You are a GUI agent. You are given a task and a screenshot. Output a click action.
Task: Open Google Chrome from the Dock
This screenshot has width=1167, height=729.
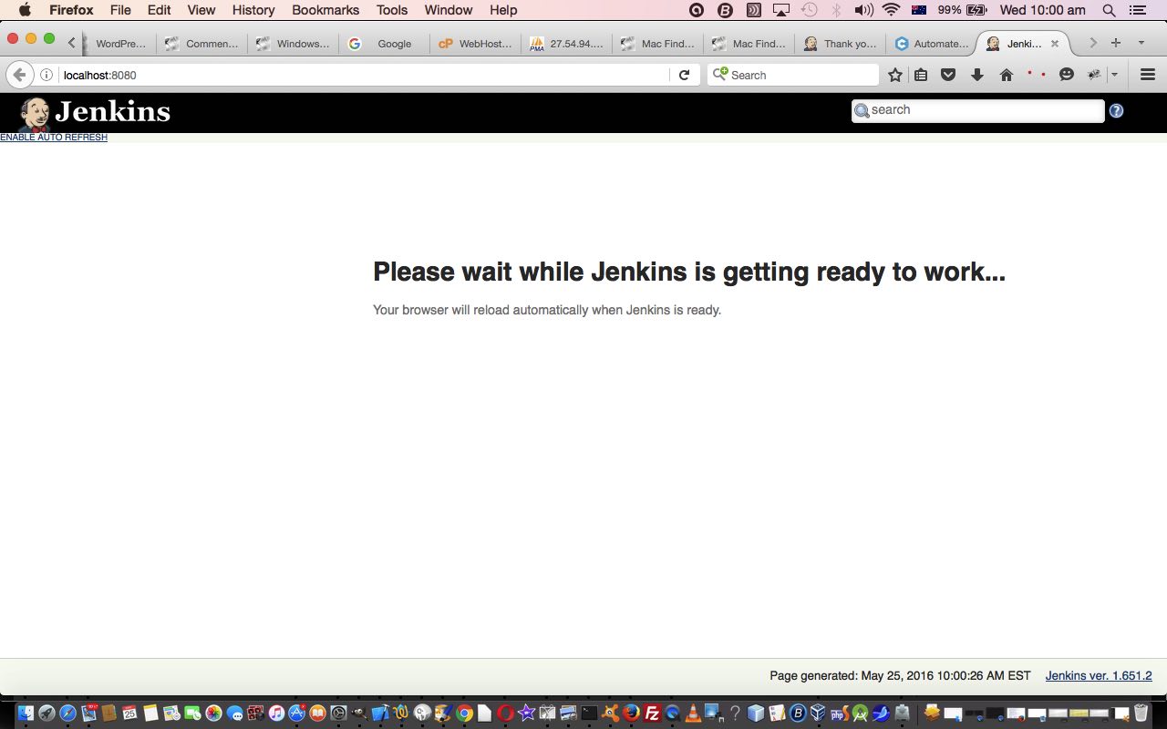(x=464, y=714)
